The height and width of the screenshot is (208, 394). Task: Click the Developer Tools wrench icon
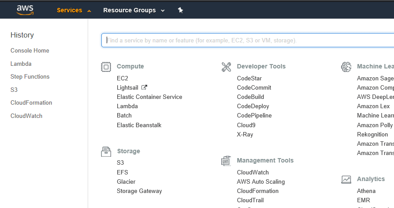226,67
